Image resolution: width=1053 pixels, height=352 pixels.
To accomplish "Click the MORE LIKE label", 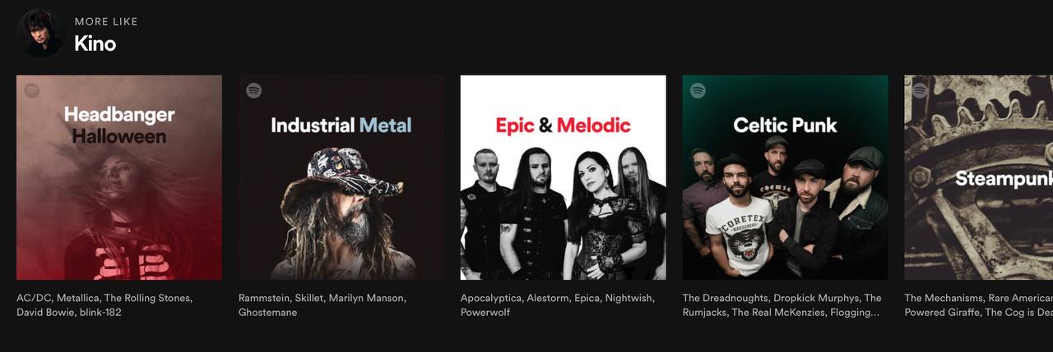I will coord(106,21).
